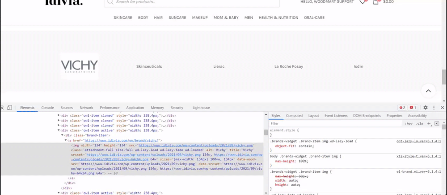The height and width of the screenshot is (195, 447).
Task: Click the Lierac brand link
Action: pos(219,66)
